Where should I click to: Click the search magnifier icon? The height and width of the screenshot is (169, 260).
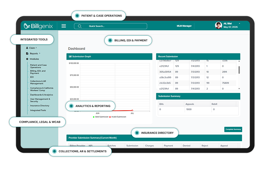pyautogui.click(x=80, y=26)
